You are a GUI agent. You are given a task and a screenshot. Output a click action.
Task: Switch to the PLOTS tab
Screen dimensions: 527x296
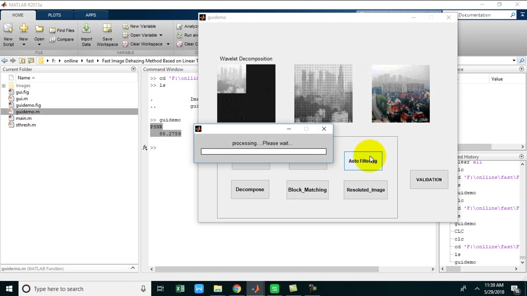54,15
